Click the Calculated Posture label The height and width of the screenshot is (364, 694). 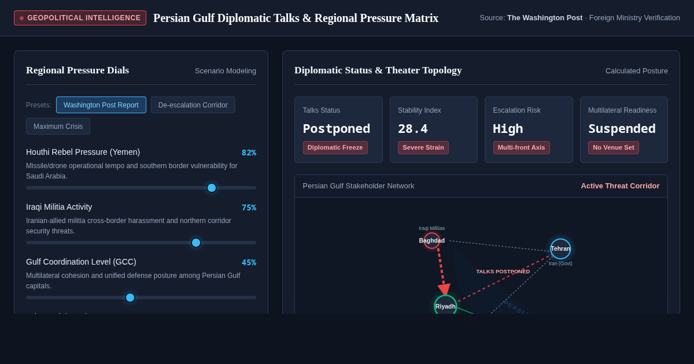pyautogui.click(x=637, y=70)
